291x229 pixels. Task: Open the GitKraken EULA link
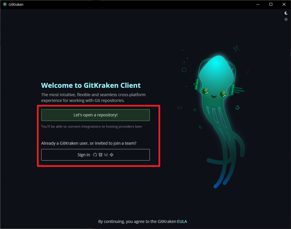182,221
